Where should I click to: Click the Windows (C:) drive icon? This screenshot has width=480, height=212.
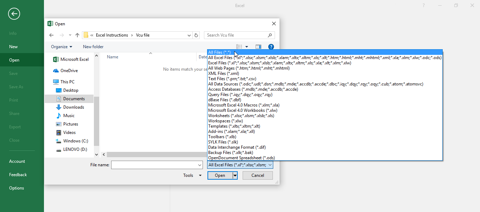click(59, 141)
